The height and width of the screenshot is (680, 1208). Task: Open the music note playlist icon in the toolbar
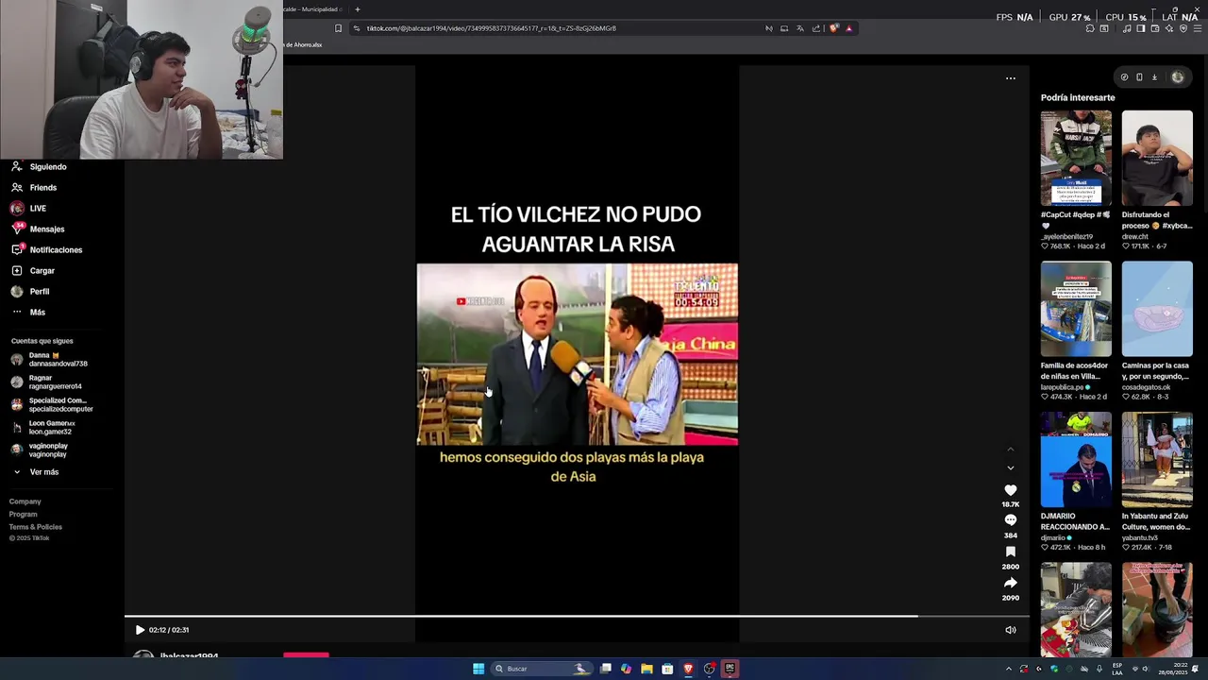(x=1126, y=28)
